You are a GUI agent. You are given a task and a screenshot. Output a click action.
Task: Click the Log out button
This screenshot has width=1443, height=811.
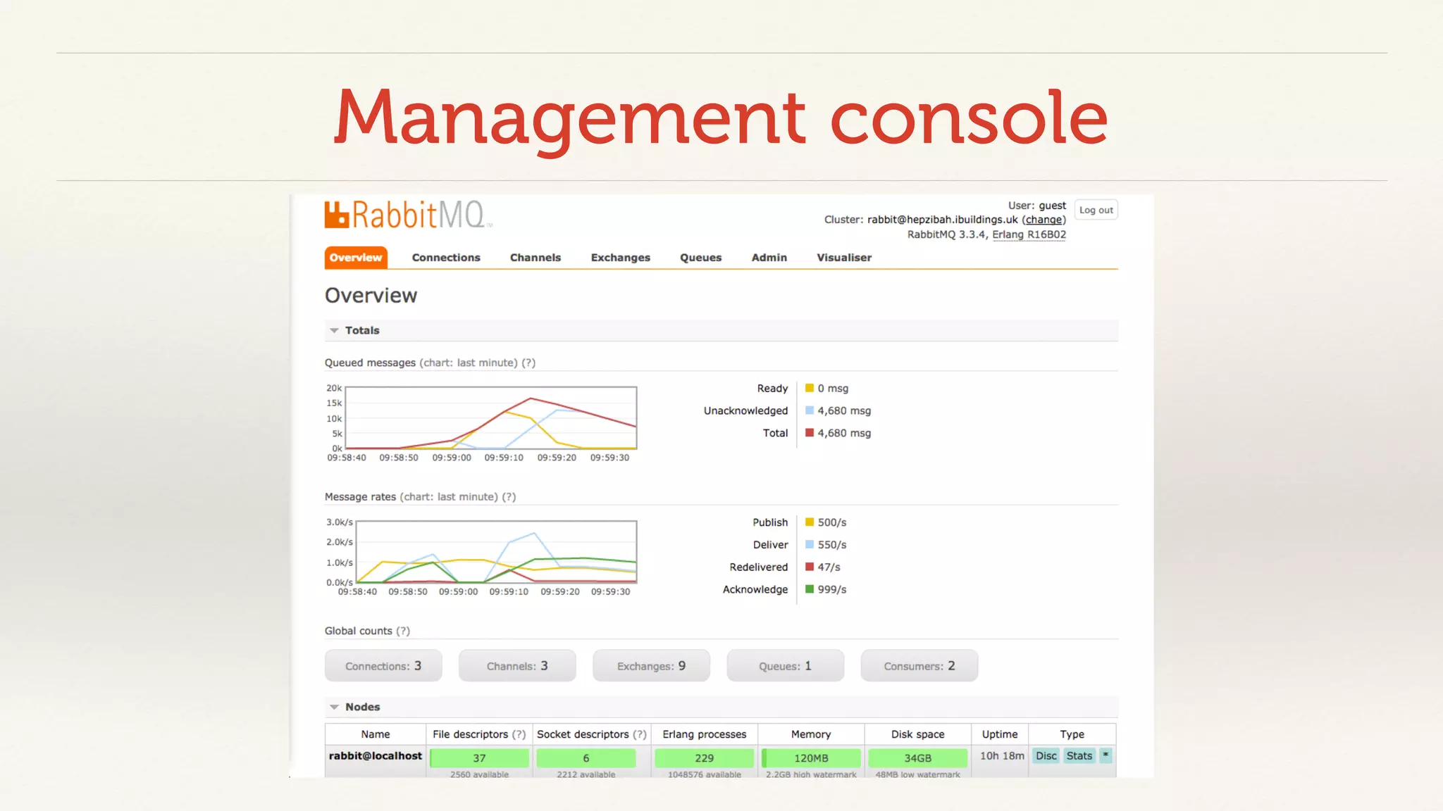point(1096,210)
